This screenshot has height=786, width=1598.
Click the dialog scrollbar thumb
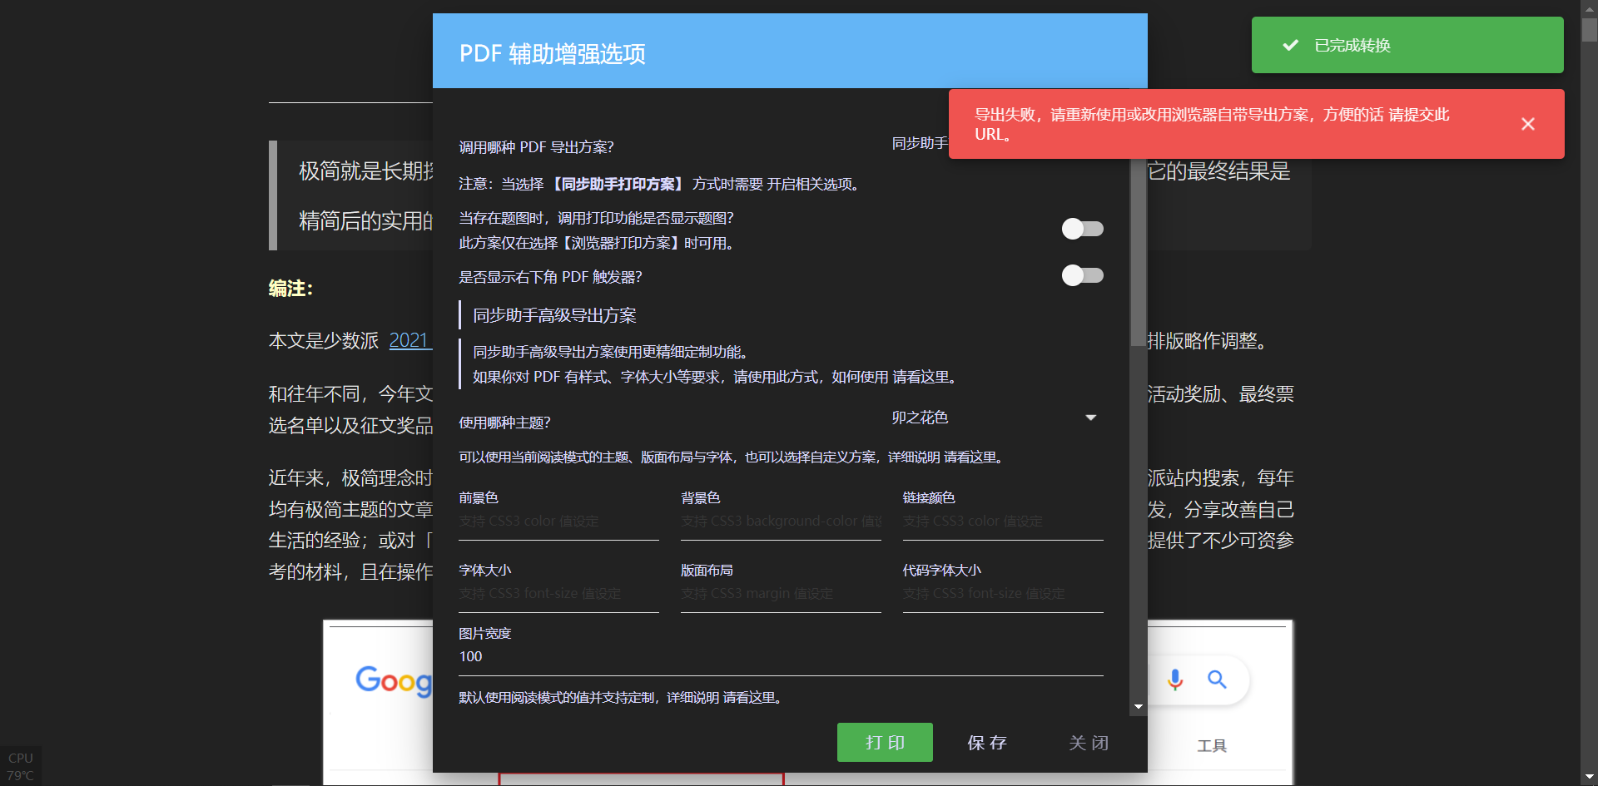point(1139,250)
